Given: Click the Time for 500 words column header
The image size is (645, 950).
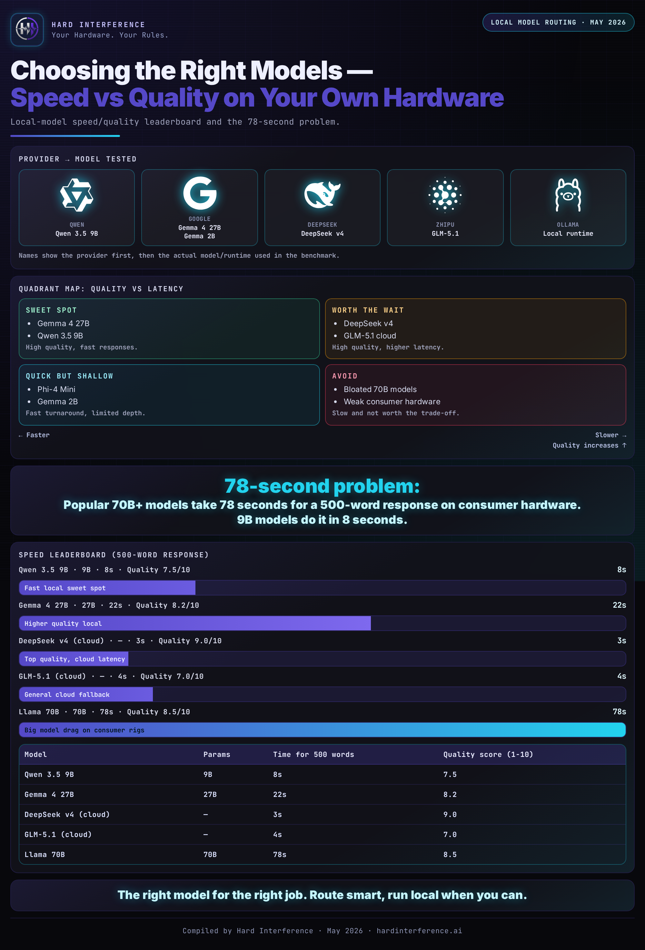Looking at the screenshot, I should pos(313,755).
